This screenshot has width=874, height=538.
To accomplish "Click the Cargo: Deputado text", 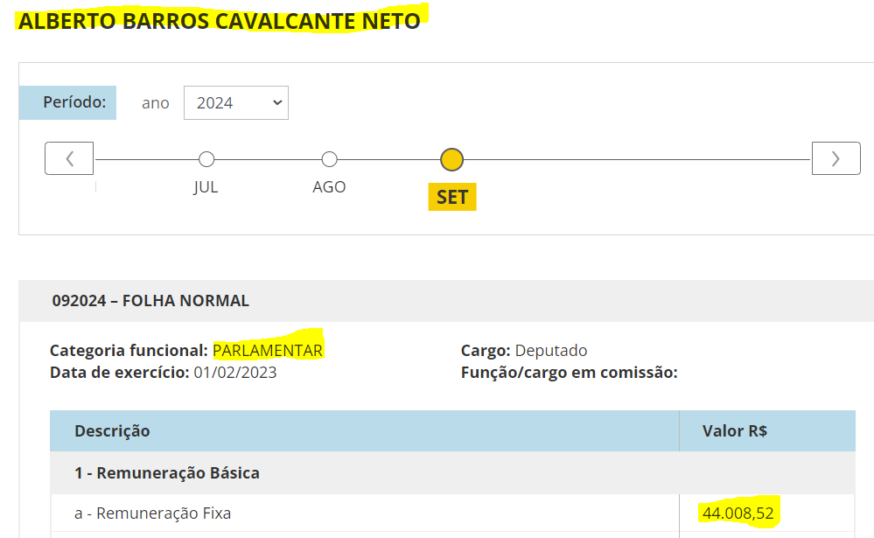I will (x=524, y=351).
